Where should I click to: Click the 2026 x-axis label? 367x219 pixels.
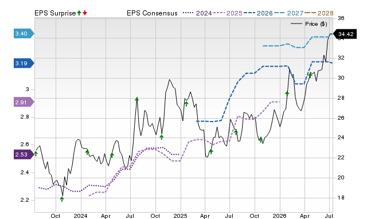[x=280, y=216]
